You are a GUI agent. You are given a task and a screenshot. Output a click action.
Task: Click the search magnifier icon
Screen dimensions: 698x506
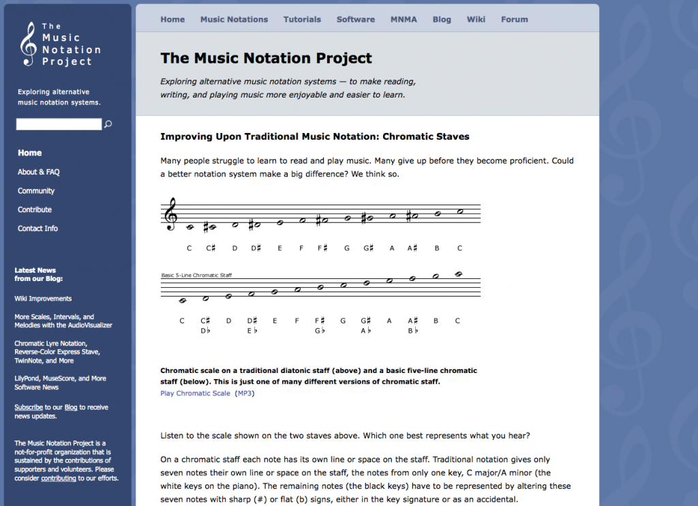click(x=108, y=124)
